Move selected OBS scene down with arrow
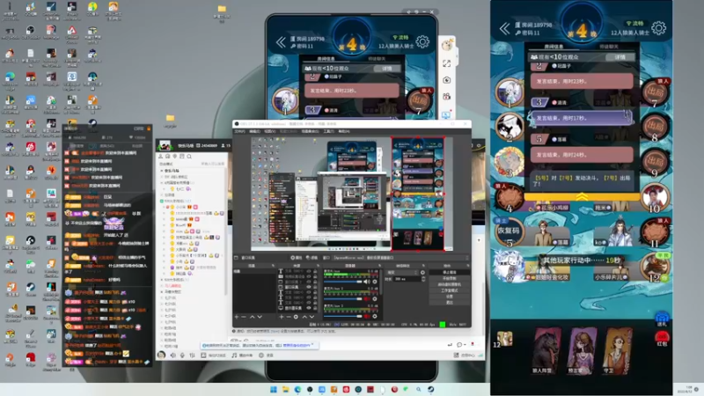 click(260, 317)
